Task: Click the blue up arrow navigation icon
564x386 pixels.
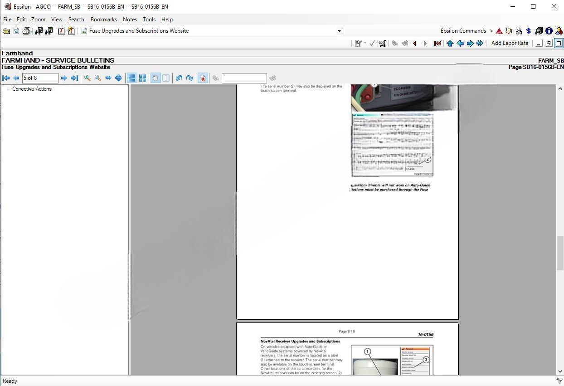Action: click(x=450, y=43)
